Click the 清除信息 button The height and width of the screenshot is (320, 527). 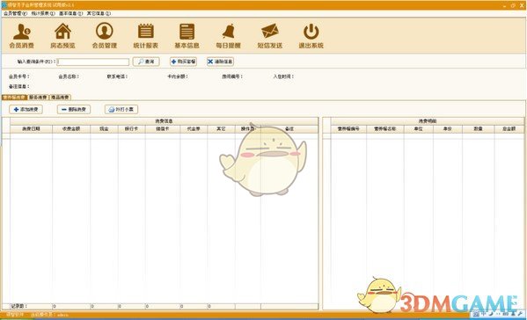[x=221, y=62]
